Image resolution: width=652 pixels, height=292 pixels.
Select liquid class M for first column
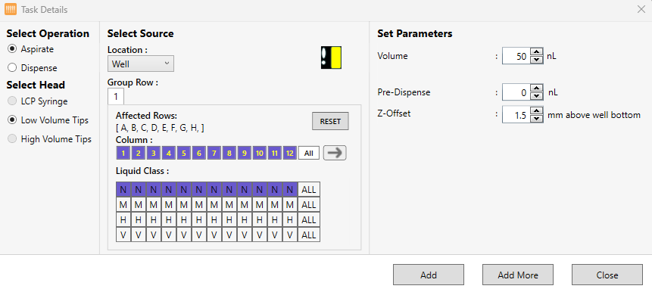click(123, 204)
